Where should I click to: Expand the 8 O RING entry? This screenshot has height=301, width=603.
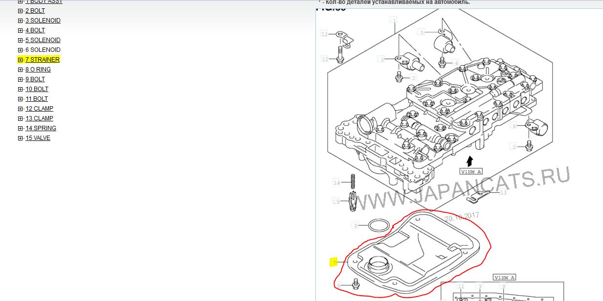(x=20, y=69)
